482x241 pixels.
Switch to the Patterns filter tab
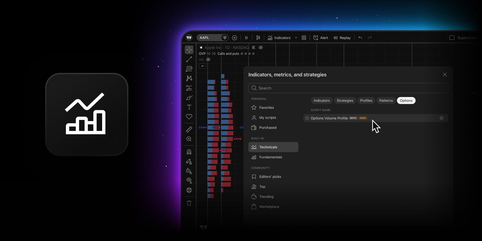coord(386,101)
